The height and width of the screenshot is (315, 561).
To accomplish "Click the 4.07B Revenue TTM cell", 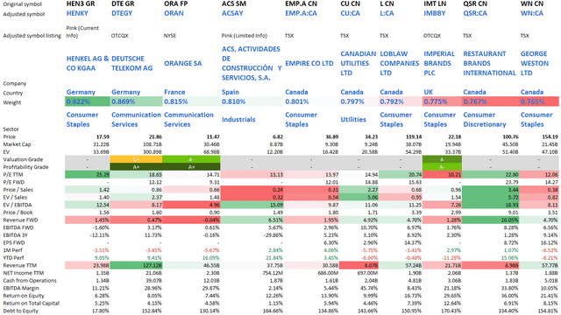I will pyautogui.click(x=359, y=265).
